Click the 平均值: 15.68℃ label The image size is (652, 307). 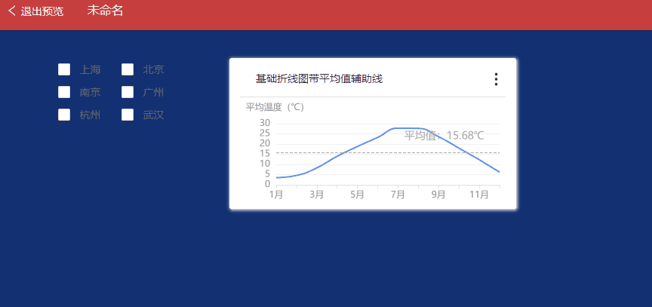pyautogui.click(x=444, y=136)
